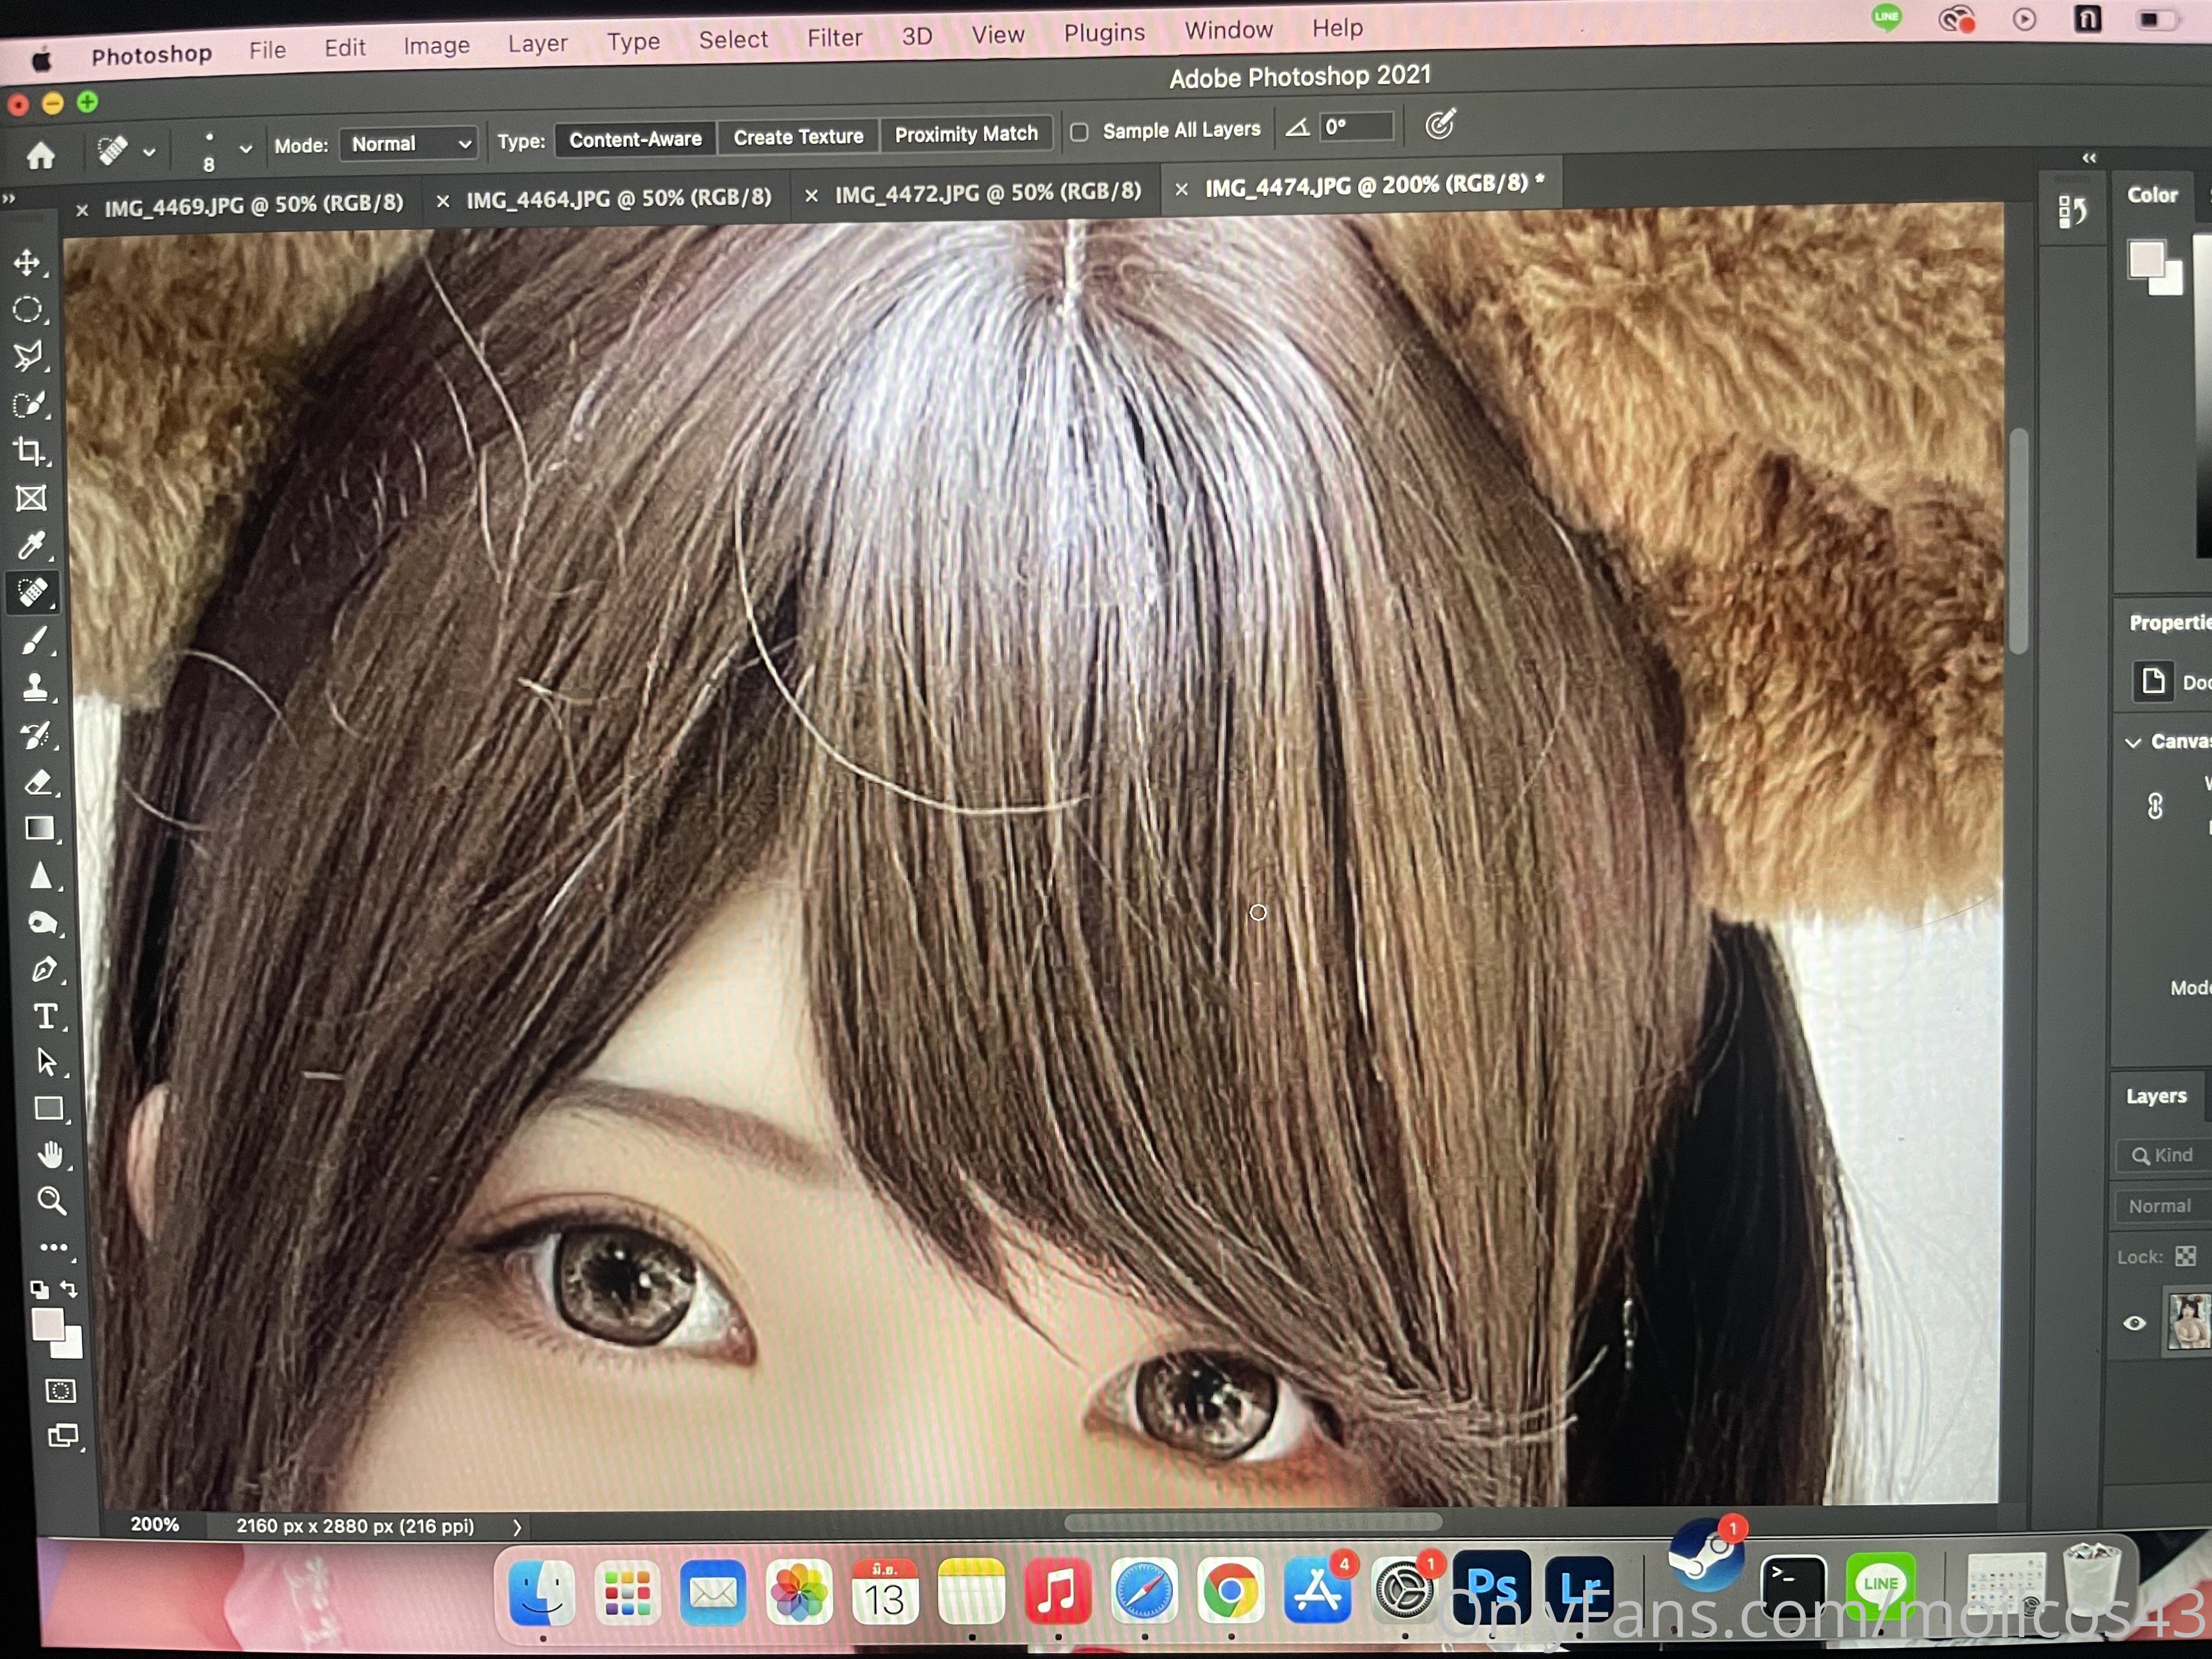Switch to IMG_4464.JPG document tab

[618, 199]
